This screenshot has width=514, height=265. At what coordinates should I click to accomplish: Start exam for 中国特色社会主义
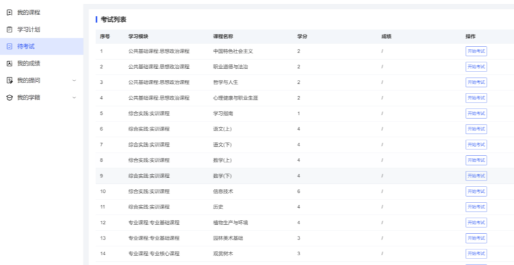[476, 51]
